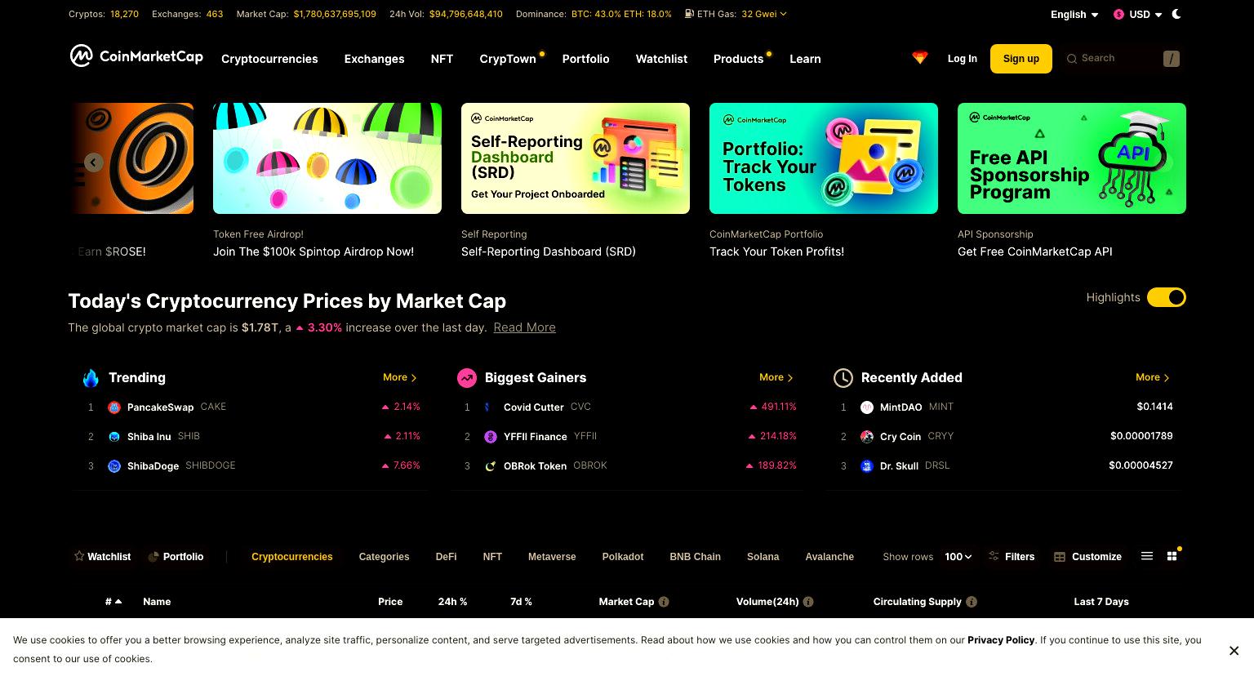The width and height of the screenshot is (1254, 681).
Task: Dismiss the cookie notice
Action: 1234,651
